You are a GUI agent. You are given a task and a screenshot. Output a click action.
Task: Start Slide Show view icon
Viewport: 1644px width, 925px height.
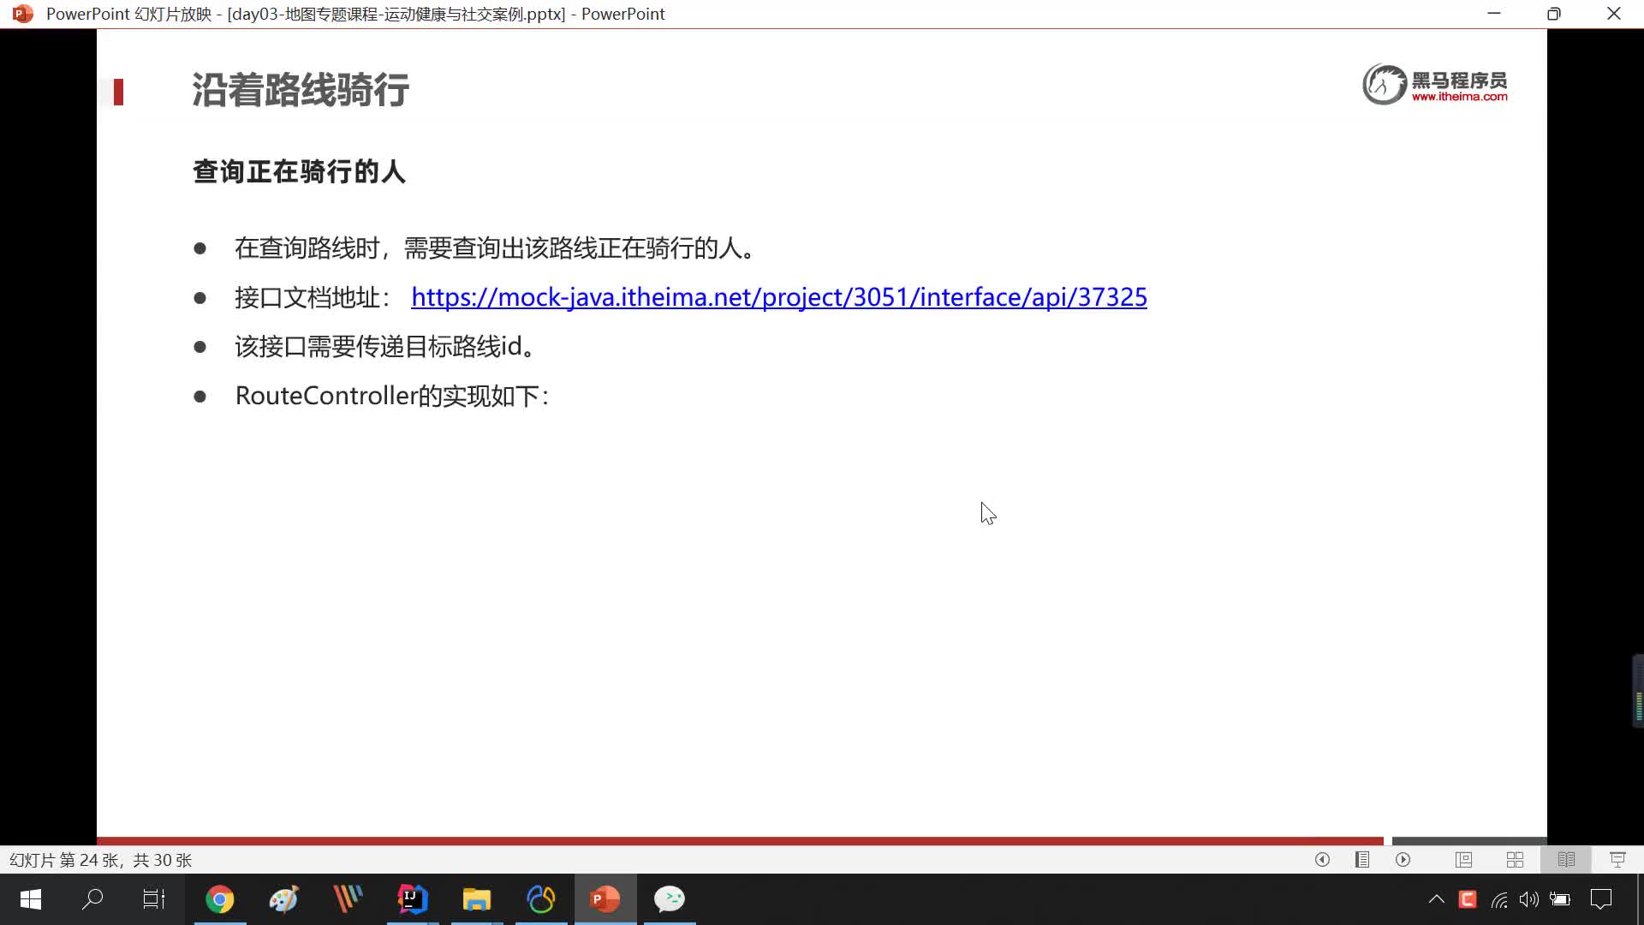[x=1617, y=859]
